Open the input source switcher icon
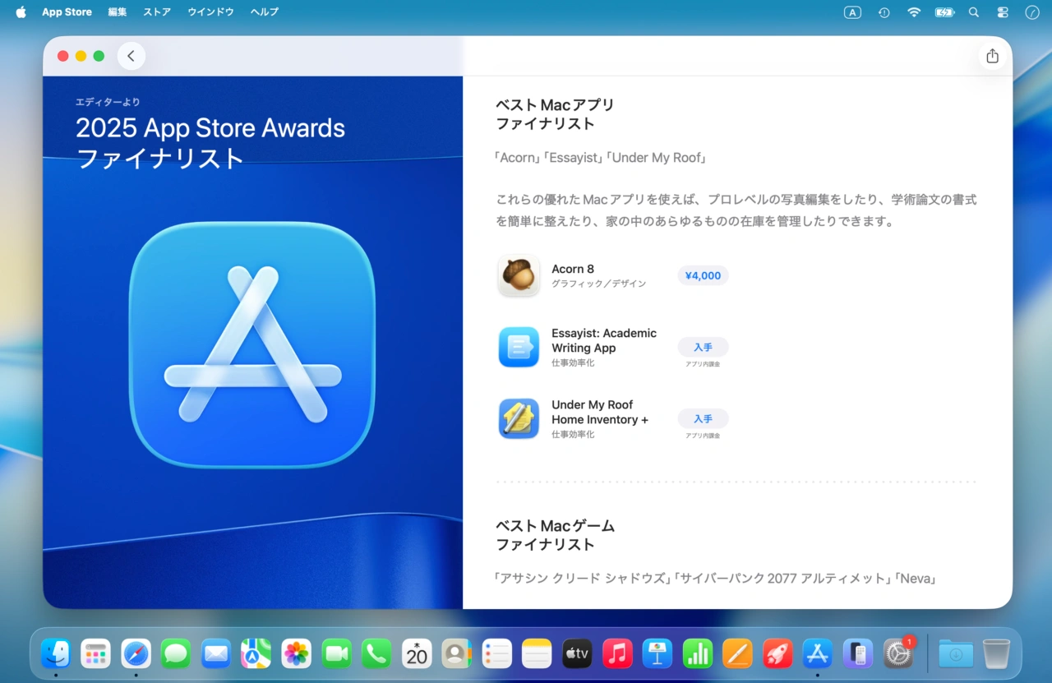 852,12
